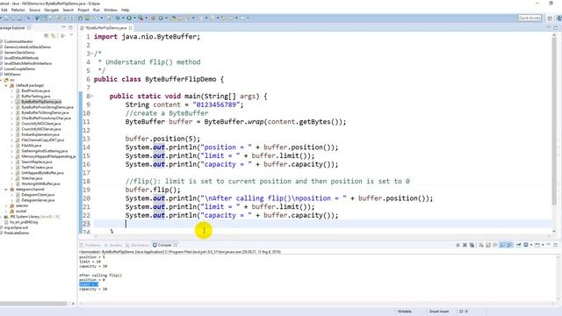Viewport: 562px width, 316px height.
Task: Click the Open Type toolbar icon
Action: coord(173,18)
